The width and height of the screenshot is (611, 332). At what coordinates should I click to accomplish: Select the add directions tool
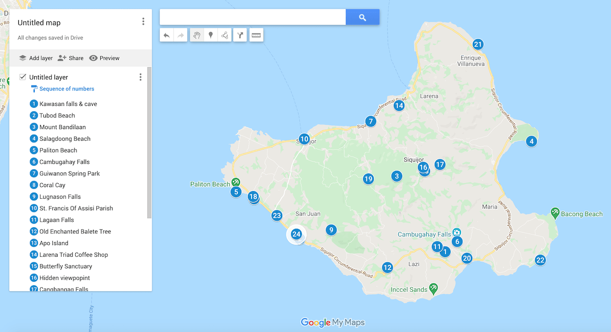point(240,35)
